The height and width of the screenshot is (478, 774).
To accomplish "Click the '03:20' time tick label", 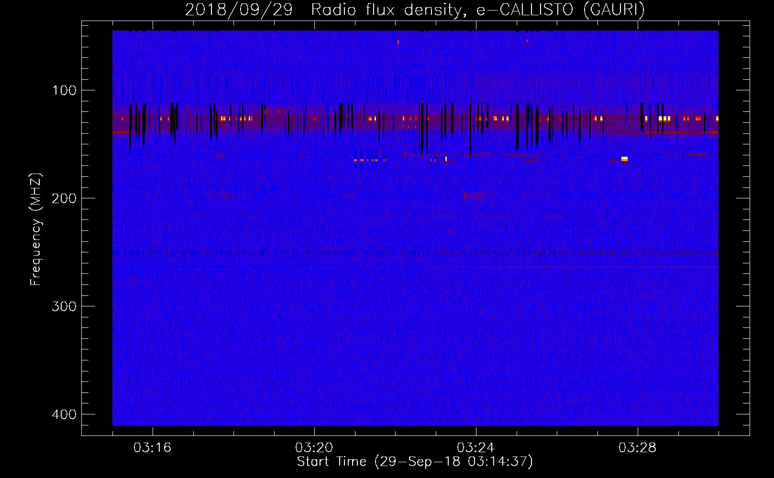I will [314, 448].
